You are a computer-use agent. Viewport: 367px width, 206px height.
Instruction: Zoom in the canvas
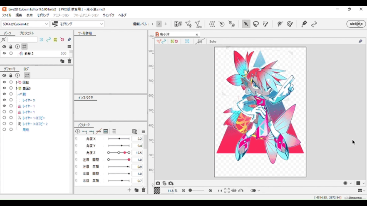coord(211,191)
